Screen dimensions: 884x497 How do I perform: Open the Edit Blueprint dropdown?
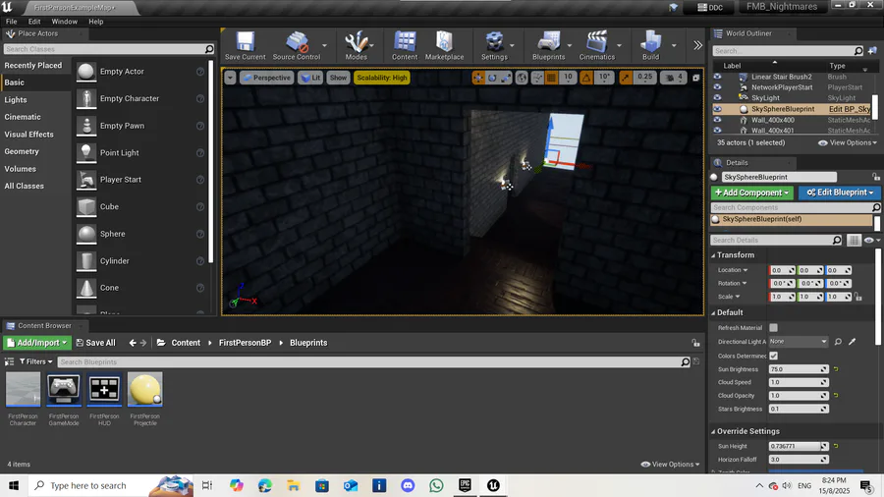[840, 193]
